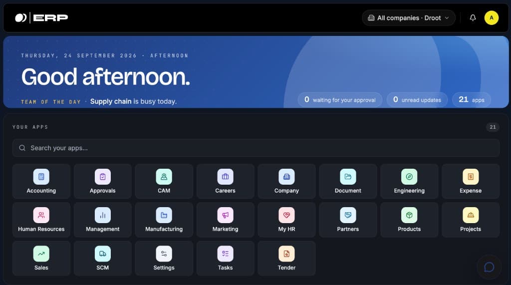511x285 pixels.
Task: Open the Management app
Action: [x=103, y=220]
